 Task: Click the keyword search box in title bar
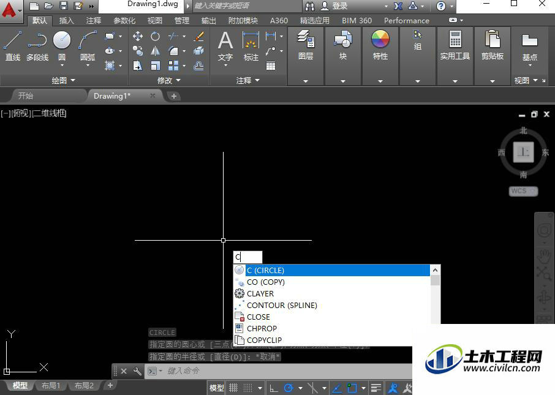247,6
